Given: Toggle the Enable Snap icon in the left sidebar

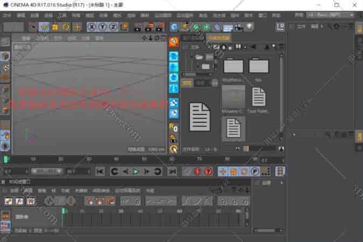Looking at the screenshot, I should [x=5, y=146].
